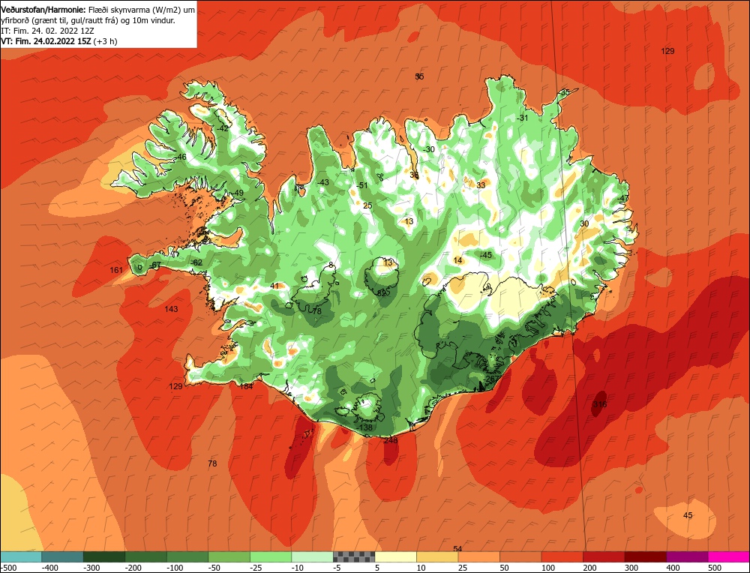Click the map value -51 in the north
Screen dimensions: 750x573
click(x=362, y=185)
